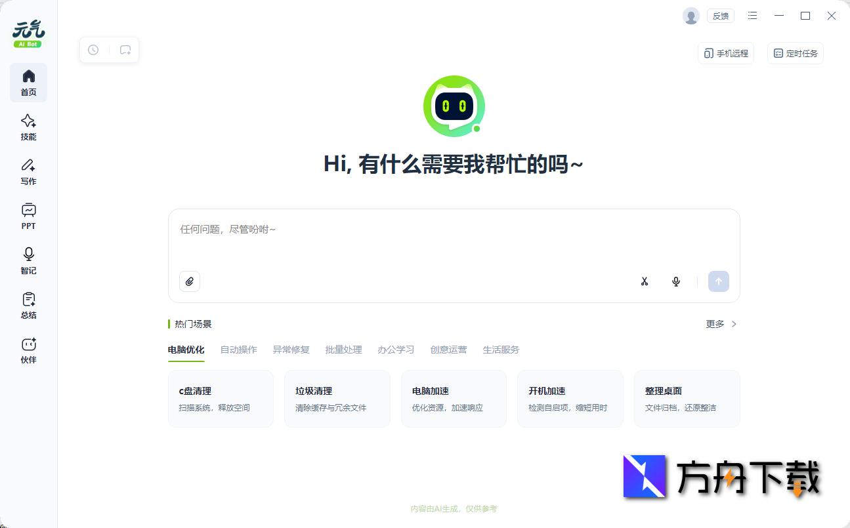Image resolution: width=850 pixels, height=528 pixels.
Task: Select the 写作 (Writing) sidebar icon
Action: point(28,171)
